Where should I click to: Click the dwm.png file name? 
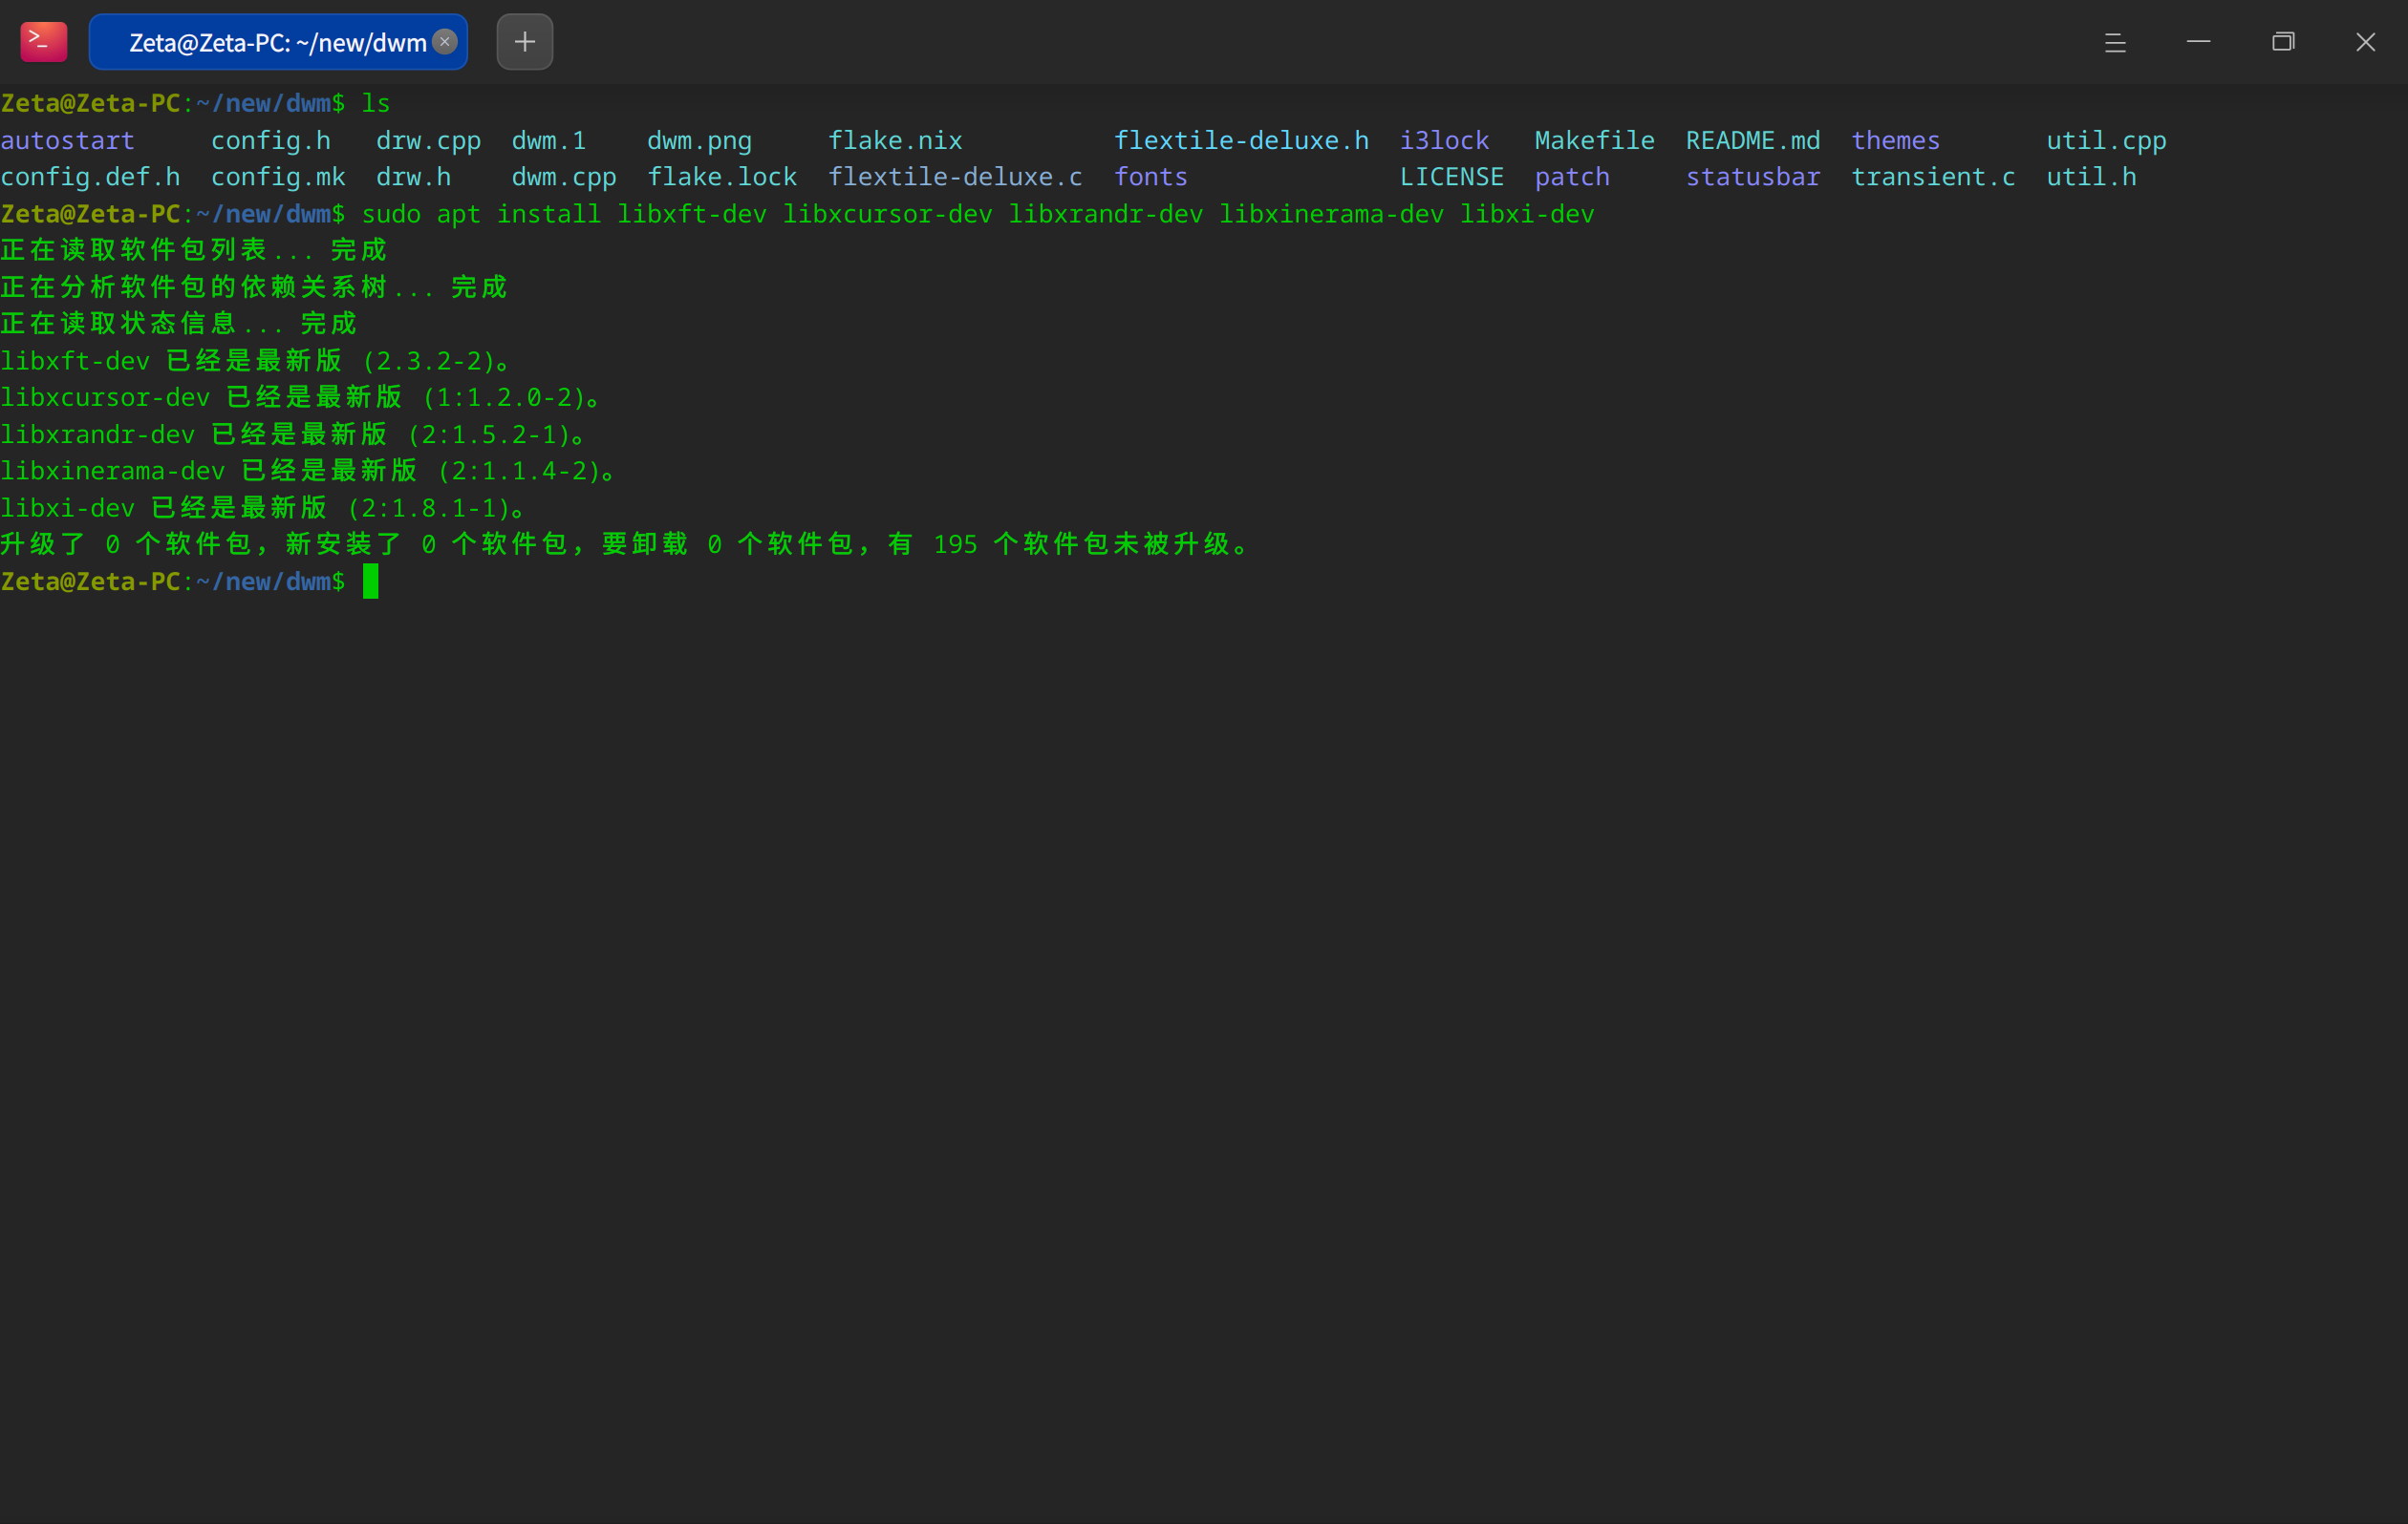pos(699,140)
